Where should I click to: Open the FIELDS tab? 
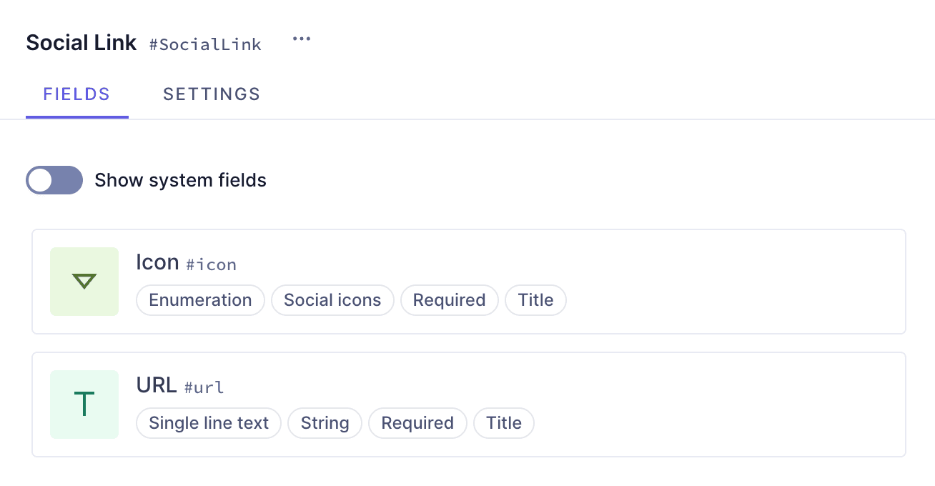pos(77,94)
